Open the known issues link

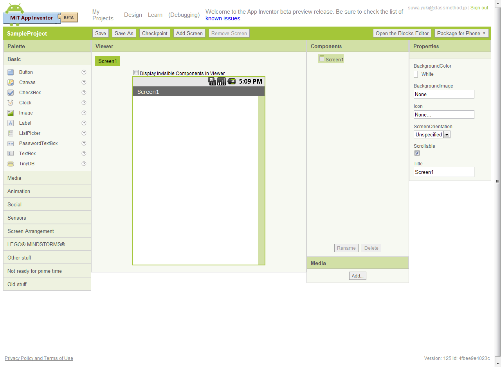tap(223, 18)
